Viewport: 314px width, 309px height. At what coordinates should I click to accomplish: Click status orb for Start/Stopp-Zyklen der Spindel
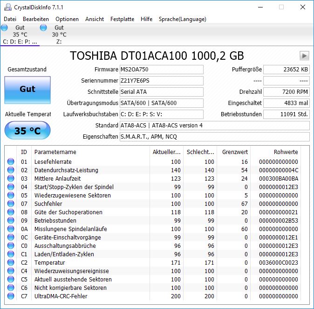[x=11, y=187]
